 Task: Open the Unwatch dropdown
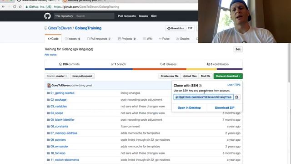(x=176, y=28)
